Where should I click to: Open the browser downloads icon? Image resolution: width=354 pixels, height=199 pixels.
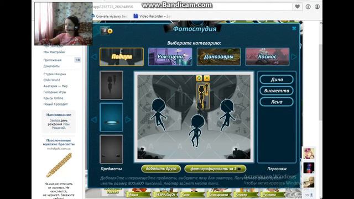308,7
